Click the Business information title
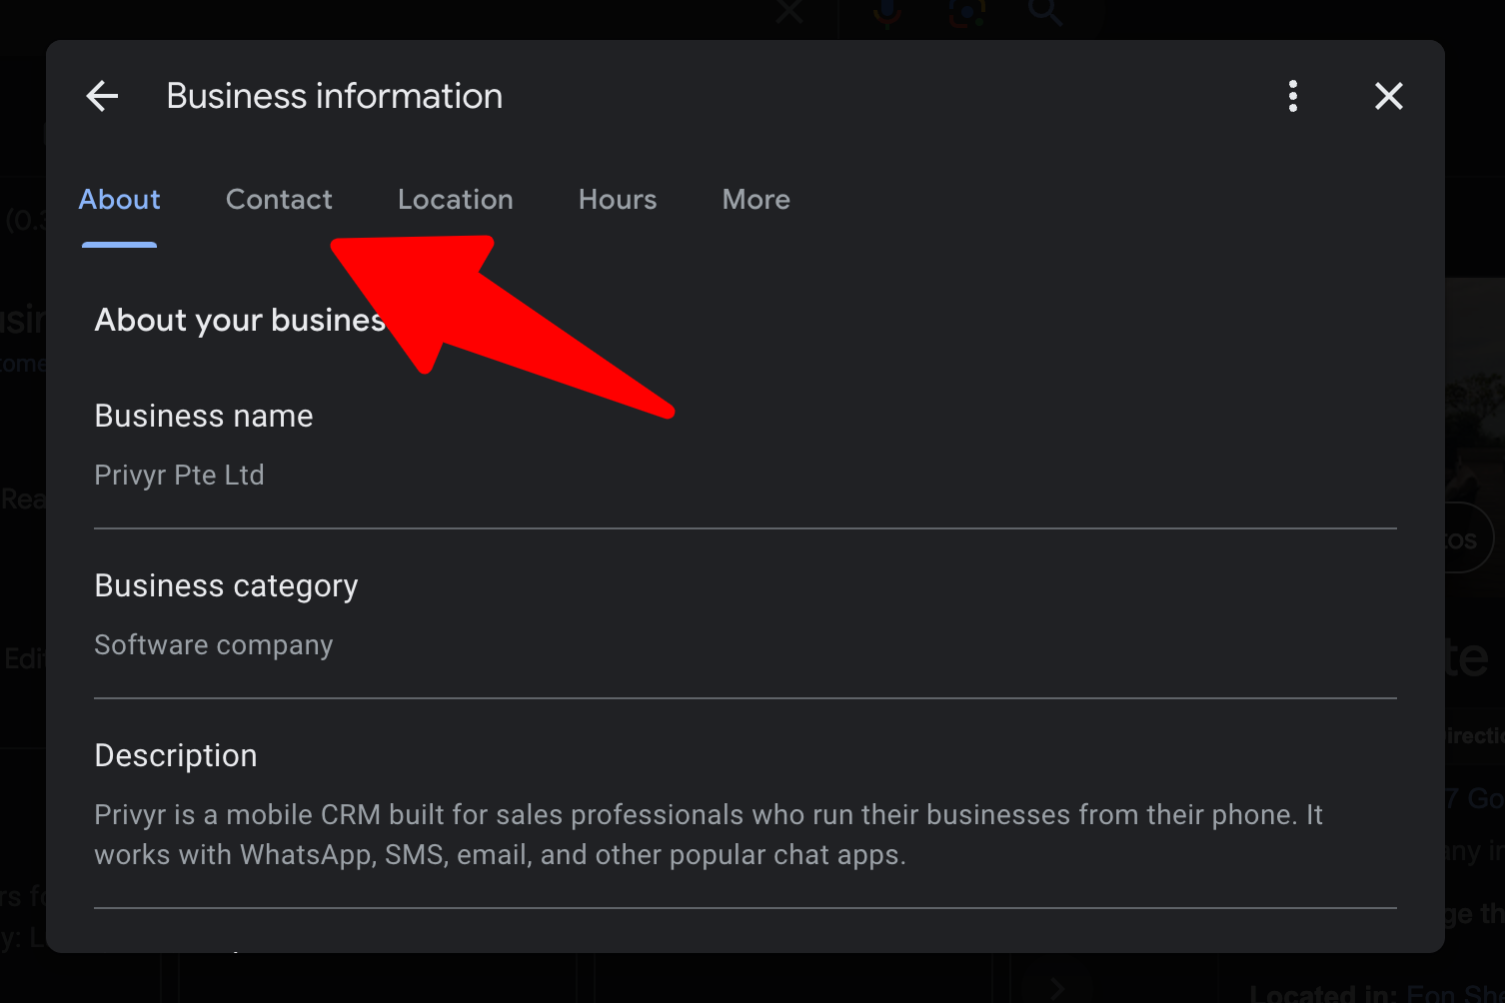Image resolution: width=1505 pixels, height=1003 pixels. (x=335, y=96)
